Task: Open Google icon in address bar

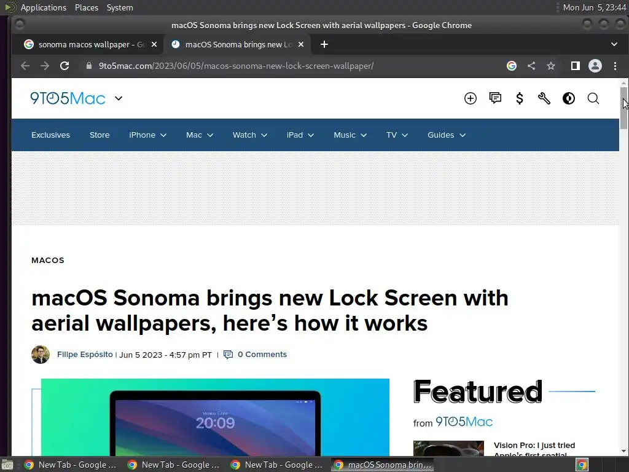Action: point(512,66)
